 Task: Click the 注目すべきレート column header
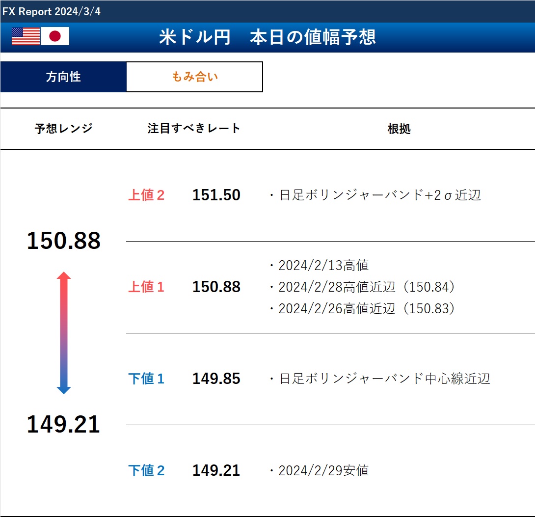click(194, 129)
